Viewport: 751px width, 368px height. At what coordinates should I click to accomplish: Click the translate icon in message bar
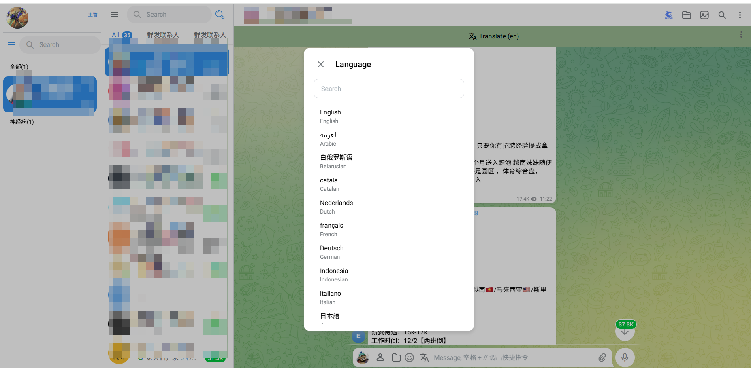[424, 357]
